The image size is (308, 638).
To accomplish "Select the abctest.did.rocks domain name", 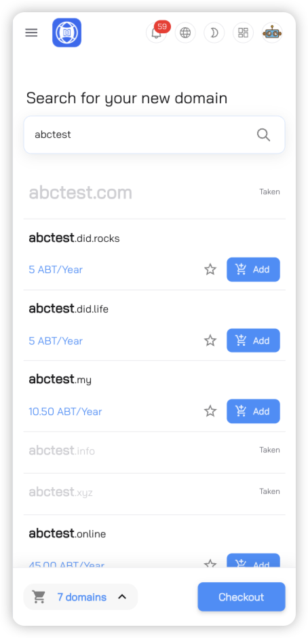I will point(75,238).
